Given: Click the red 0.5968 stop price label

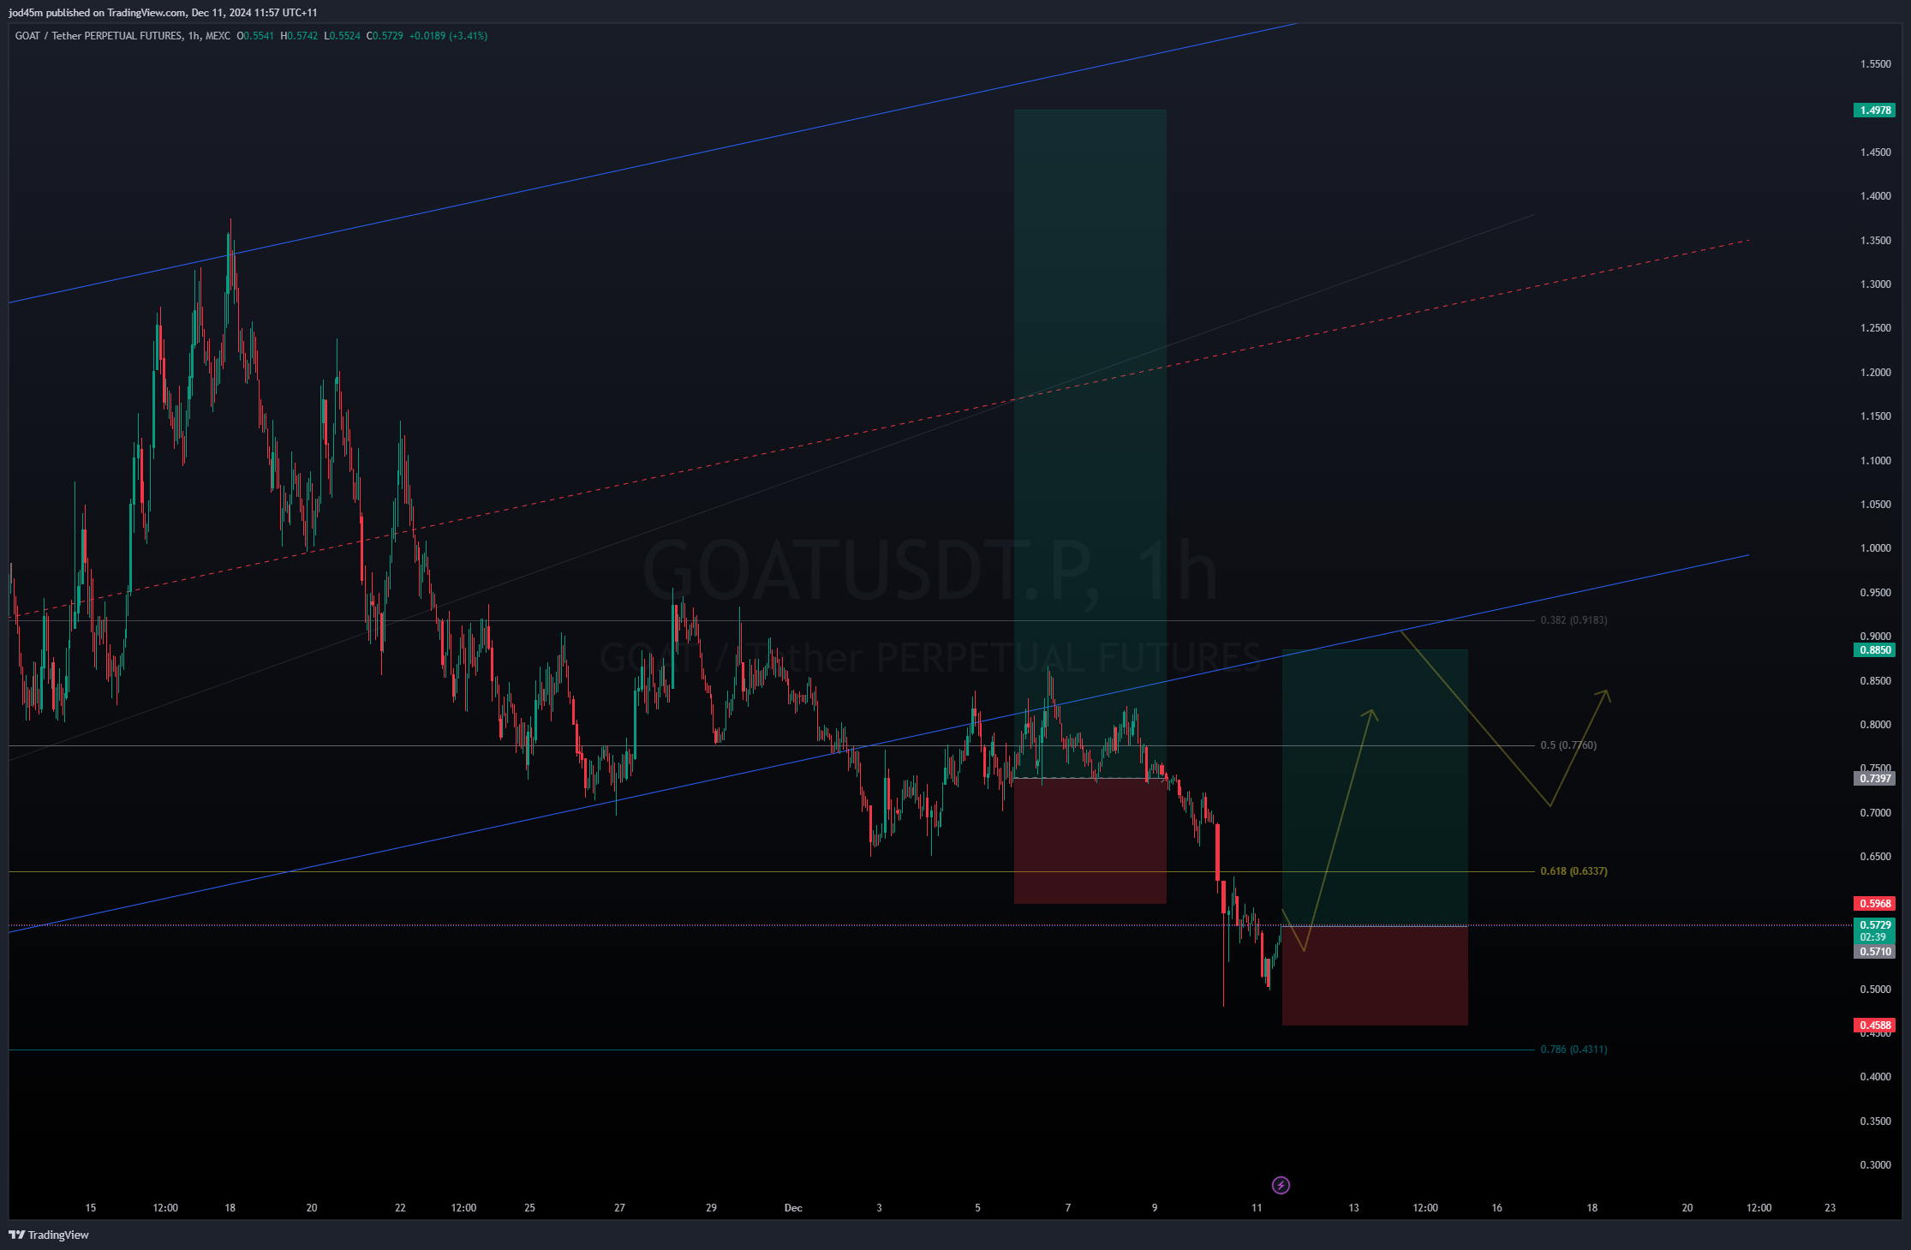Looking at the screenshot, I should pos(1874,904).
